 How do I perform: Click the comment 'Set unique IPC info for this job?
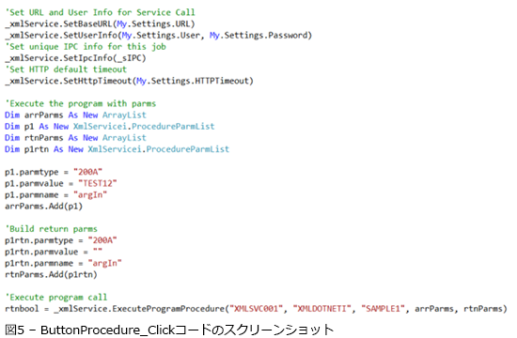[86, 47]
